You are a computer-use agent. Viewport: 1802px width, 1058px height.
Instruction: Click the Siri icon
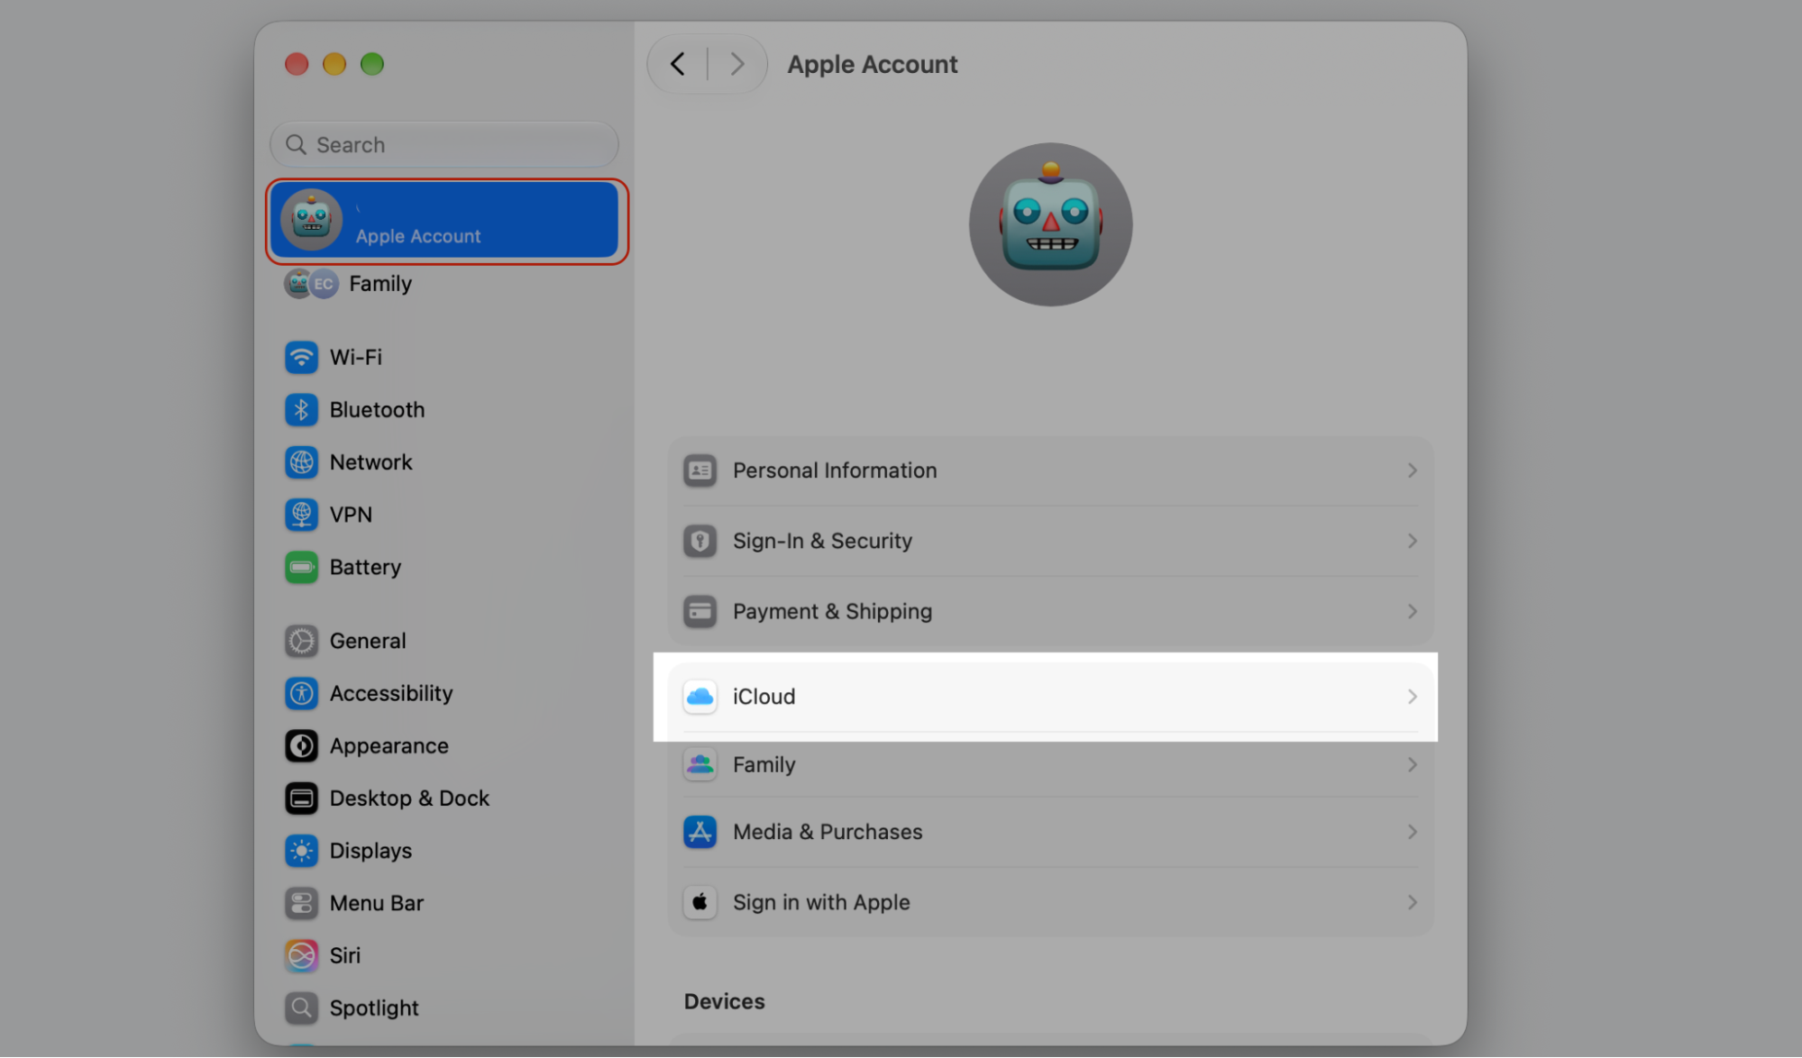point(301,955)
